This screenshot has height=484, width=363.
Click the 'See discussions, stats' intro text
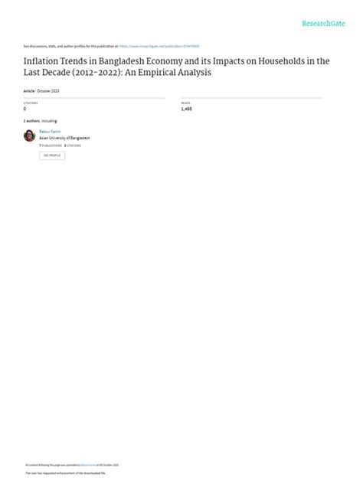point(71,46)
